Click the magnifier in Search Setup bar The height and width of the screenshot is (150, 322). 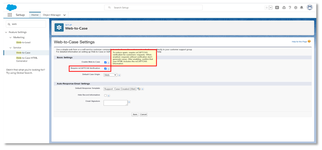coord(109,8)
